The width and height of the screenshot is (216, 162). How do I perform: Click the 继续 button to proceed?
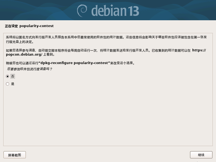tap(201, 155)
